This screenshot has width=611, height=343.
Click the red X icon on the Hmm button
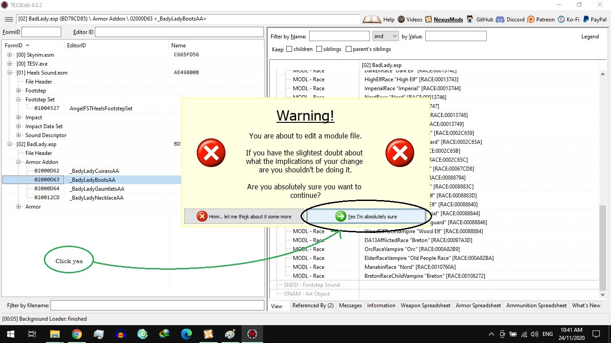(202, 216)
